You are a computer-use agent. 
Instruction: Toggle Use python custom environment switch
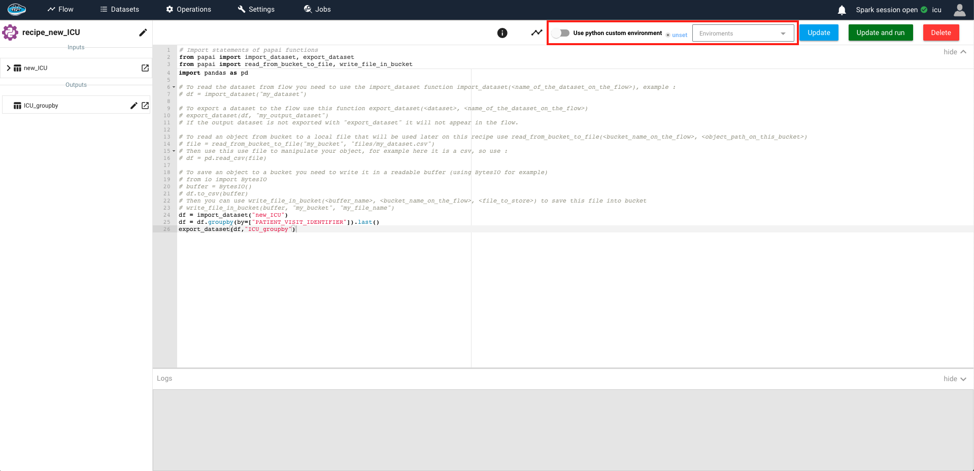point(561,33)
